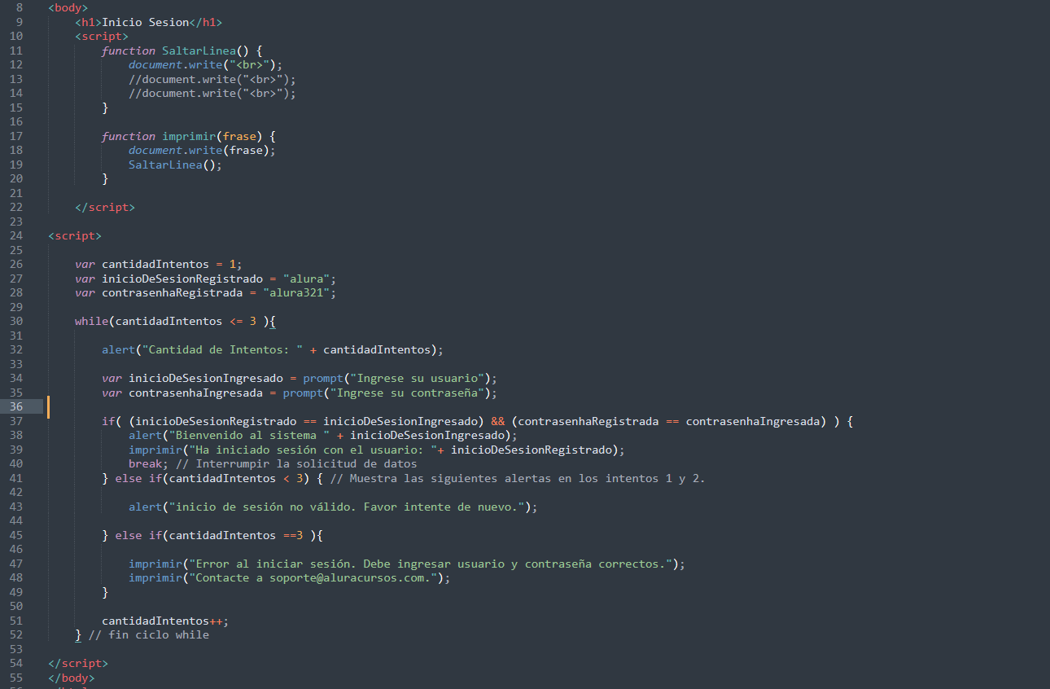
Task: Click the closing </script> tag on line 54
Action: coord(78,664)
